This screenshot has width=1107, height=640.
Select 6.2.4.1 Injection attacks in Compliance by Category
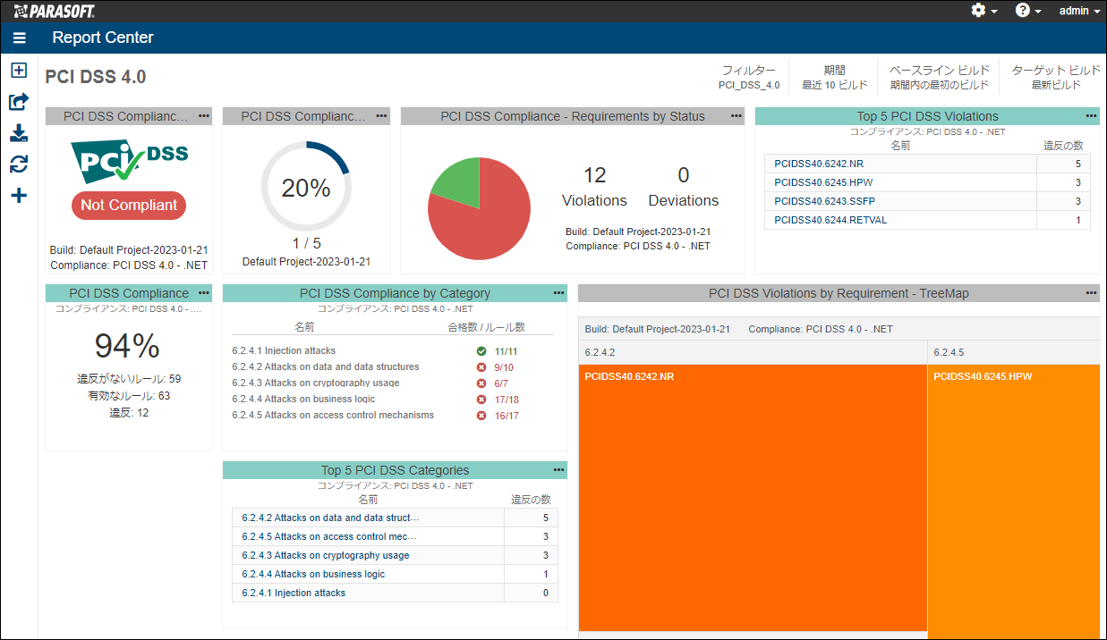(x=284, y=351)
